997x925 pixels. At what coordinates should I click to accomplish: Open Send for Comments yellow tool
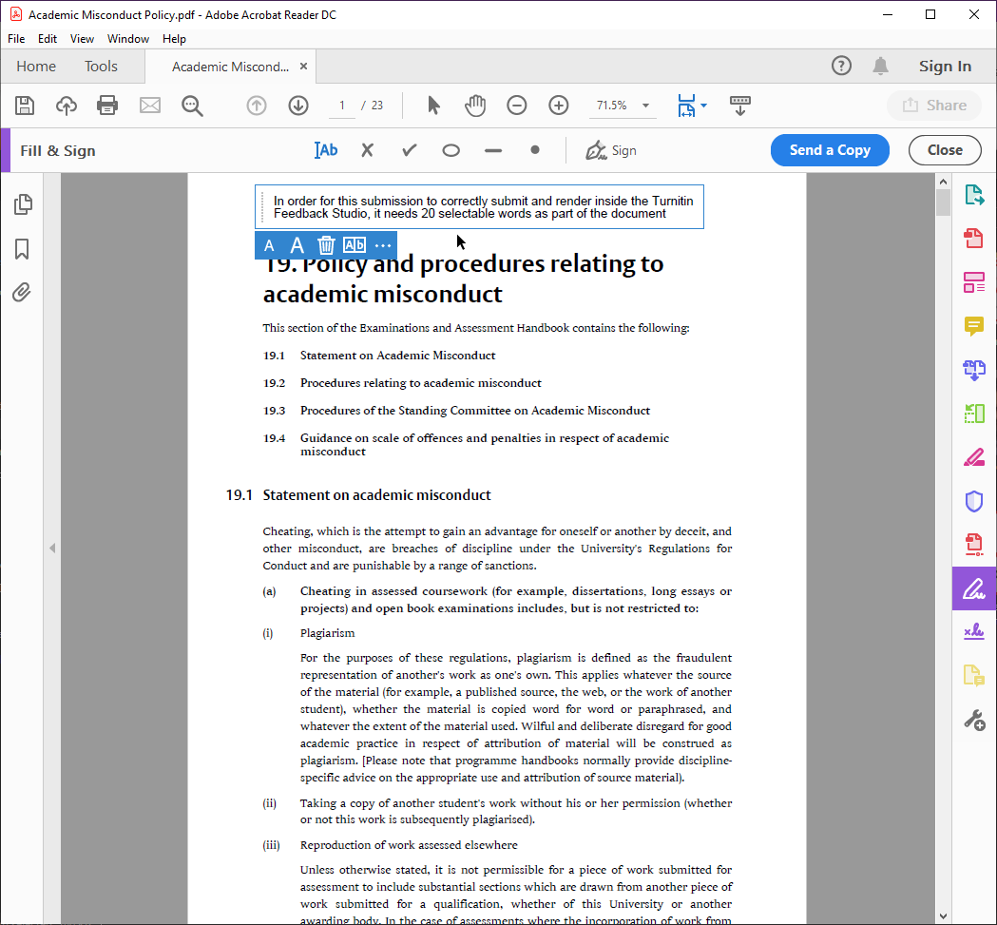click(974, 675)
